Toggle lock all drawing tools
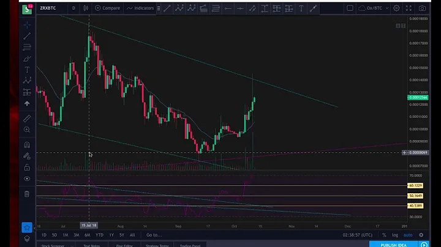 (27, 168)
